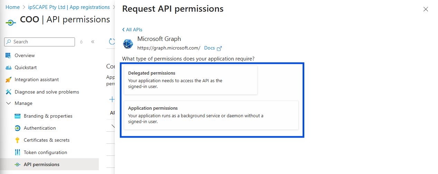Viewport: 438px width, 174px height.
Task: Click the Home breadcrumb link
Action: [x=12, y=7]
